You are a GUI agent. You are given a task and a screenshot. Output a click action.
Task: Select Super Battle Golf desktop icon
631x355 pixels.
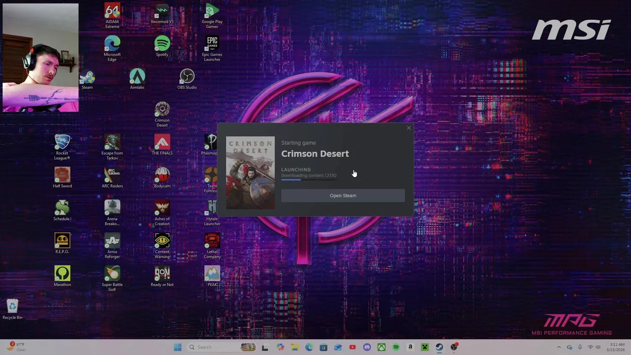point(112,279)
